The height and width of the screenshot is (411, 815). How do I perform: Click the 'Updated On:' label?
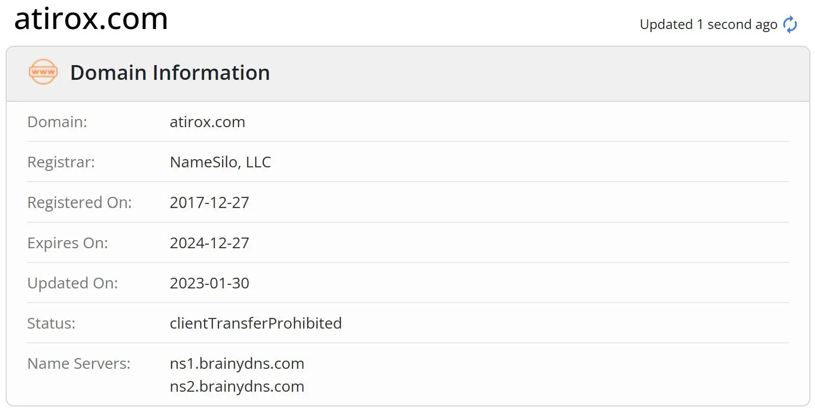72,283
